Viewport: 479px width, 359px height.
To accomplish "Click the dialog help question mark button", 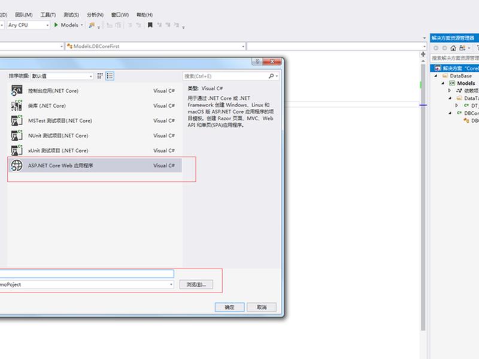I will point(257,62).
